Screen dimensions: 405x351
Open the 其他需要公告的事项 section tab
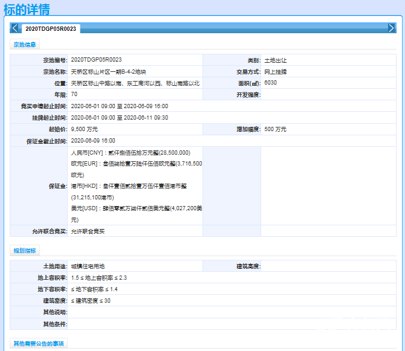tap(38, 343)
